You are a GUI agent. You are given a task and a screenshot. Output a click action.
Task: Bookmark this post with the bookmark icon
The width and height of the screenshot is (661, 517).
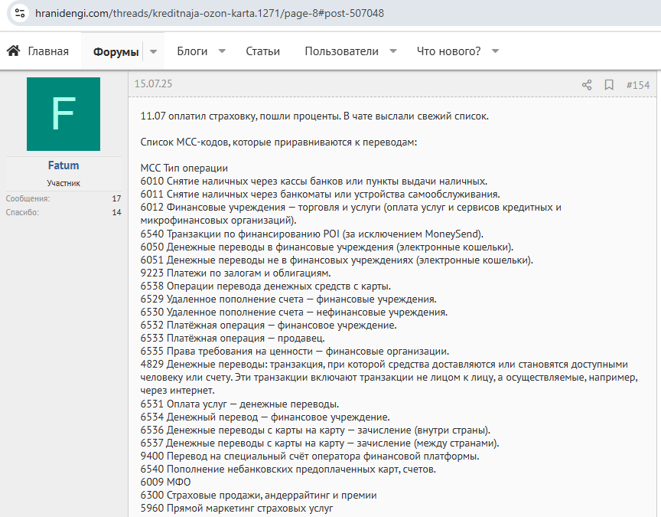[609, 85]
